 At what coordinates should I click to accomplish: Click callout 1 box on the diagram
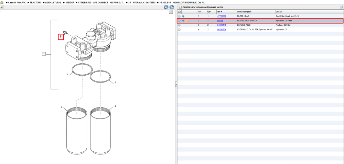click(x=44, y=54)
